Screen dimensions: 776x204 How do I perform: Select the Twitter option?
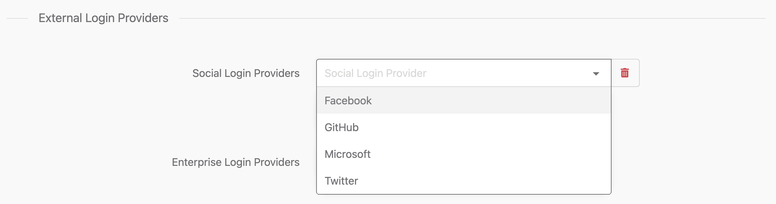pos(464,181)
